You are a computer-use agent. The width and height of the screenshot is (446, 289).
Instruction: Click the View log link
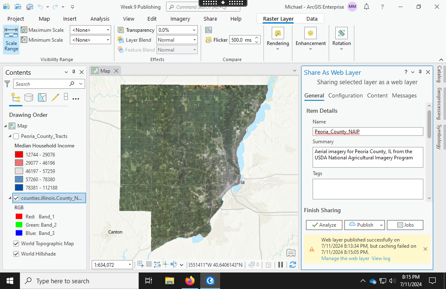pos(381,258)
